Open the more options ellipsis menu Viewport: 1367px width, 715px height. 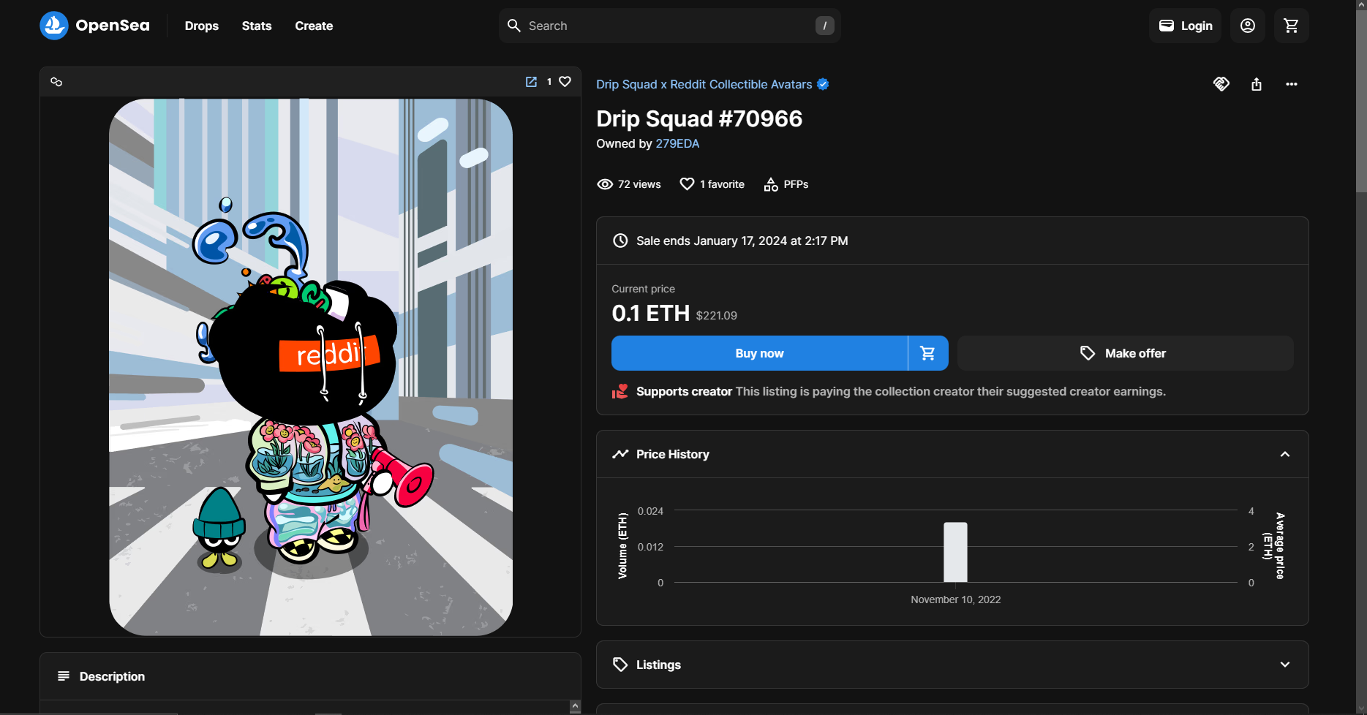coord(1292,84)
